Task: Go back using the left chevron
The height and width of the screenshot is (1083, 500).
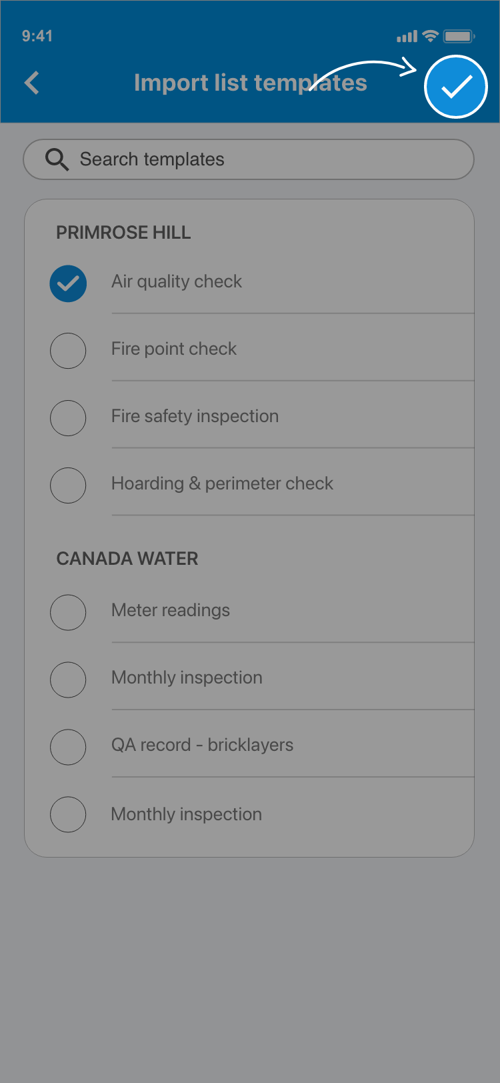Action: 32,83
